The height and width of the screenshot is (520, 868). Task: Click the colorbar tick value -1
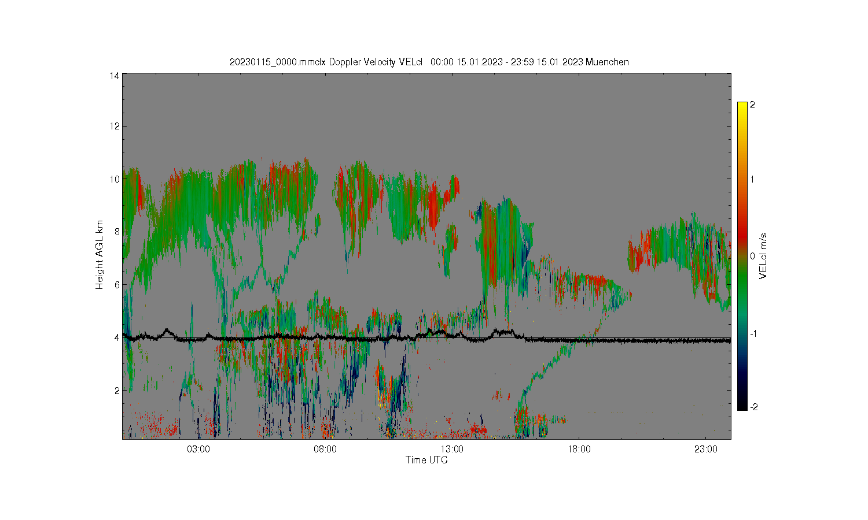(x=753, y=334)
